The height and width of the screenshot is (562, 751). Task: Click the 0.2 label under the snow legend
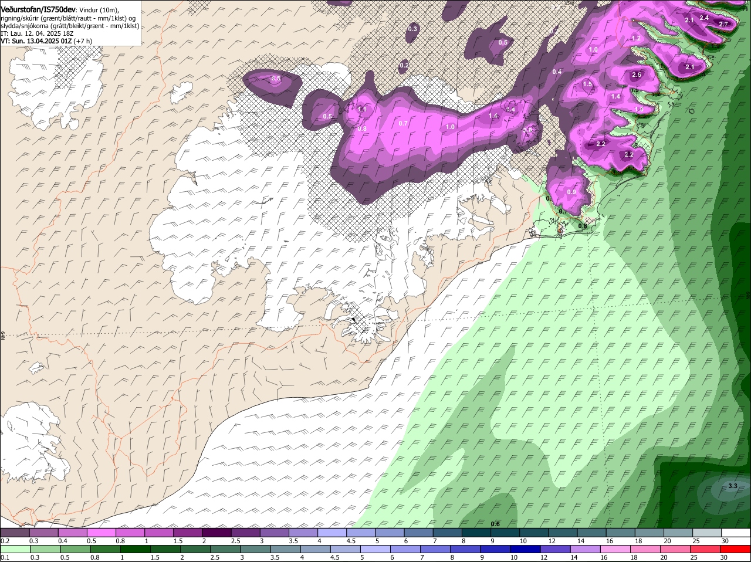5,540
